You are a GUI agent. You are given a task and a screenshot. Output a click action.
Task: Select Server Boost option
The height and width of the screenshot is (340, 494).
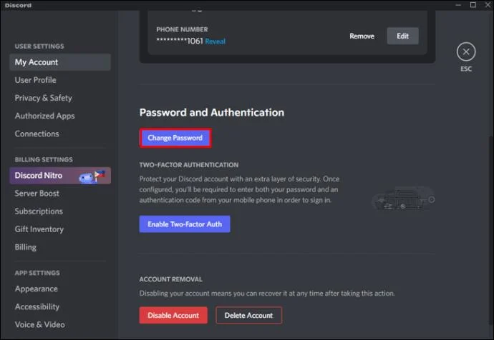coord(60,194)
